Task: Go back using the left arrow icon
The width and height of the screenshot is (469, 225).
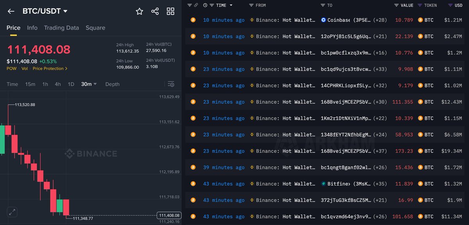Action: [x=11, y=11]
